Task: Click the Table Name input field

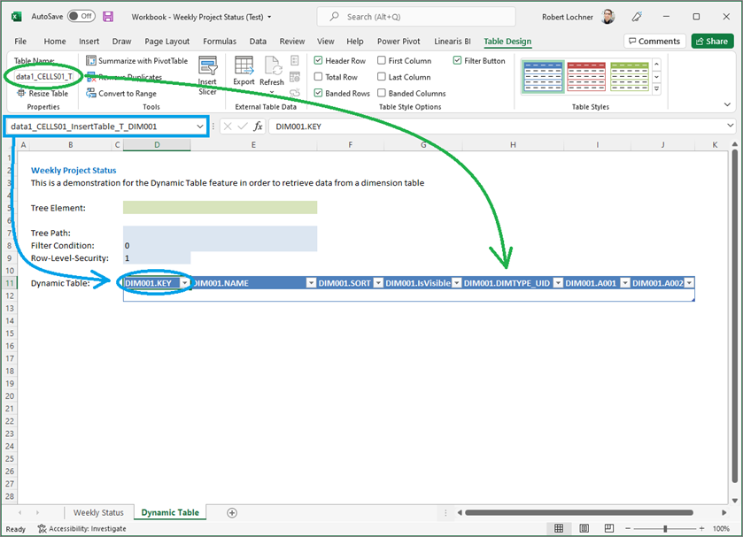Action: click(44, 77)
